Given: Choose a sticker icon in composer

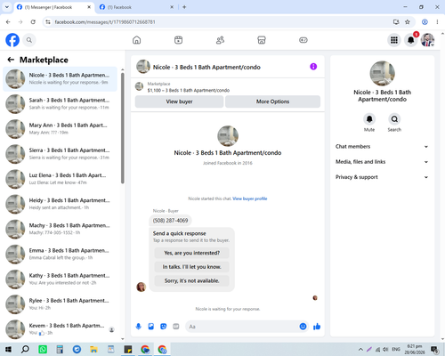Looking at the screenshot, I should click(164, 327).
